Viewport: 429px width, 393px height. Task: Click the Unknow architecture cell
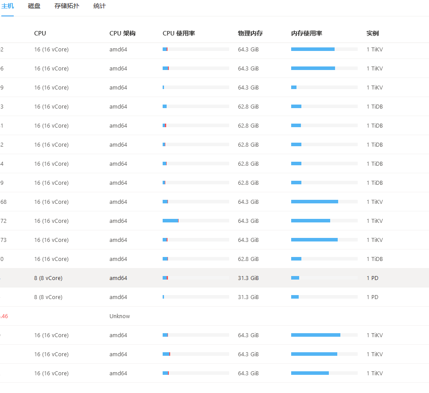tap(120, 316)
